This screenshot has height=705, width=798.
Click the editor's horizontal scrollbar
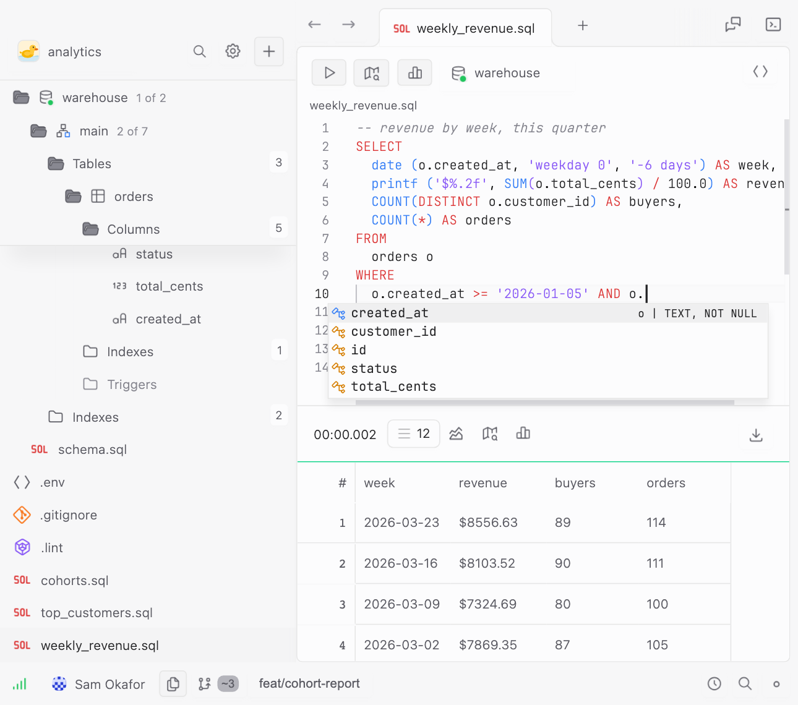tap(545, 403)
